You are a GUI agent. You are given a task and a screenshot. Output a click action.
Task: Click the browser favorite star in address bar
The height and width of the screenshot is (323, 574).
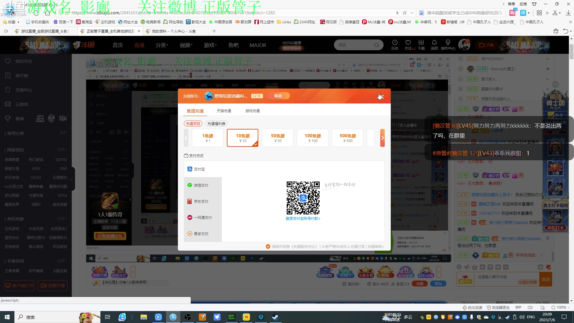[x=404, y=13]
